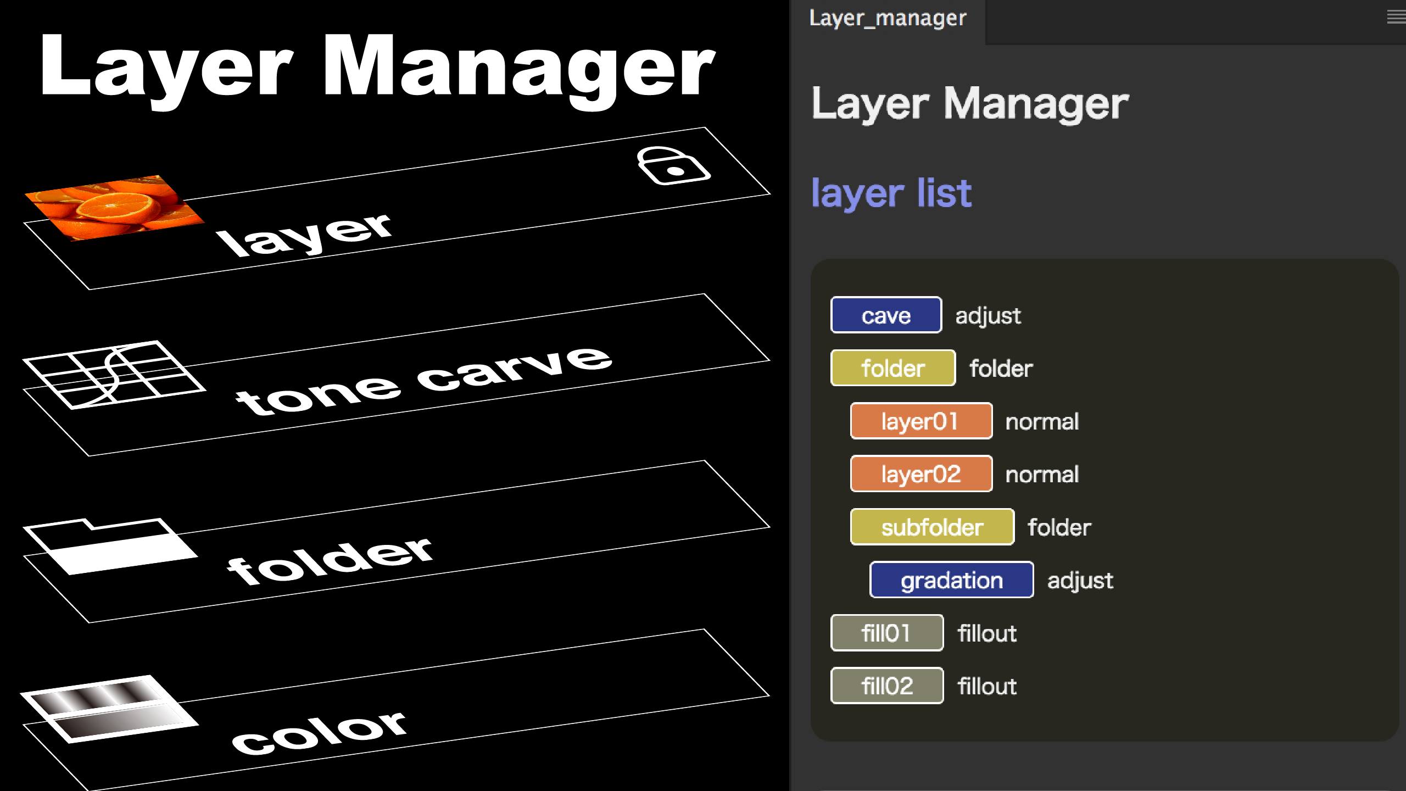Image resolution: width=1406 pixels, height=791 pixels.
Task: Select the fill02 layer button
Action: coord(887,686)
